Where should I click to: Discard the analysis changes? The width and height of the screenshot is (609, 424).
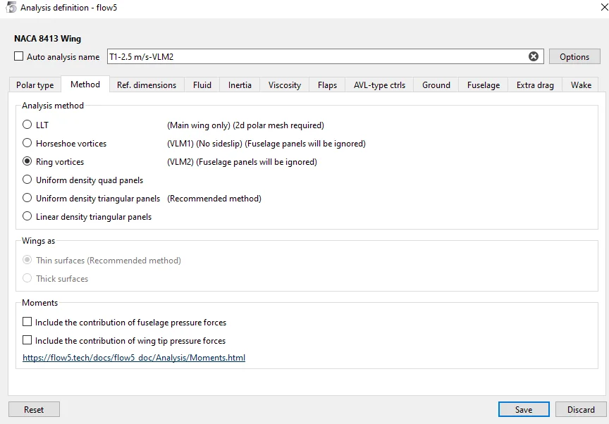coord(581,410)
